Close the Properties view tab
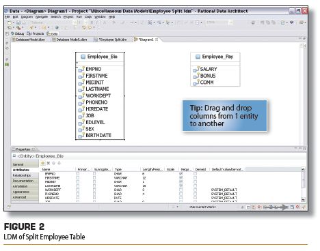This screenshot has width=320, height=251. [34, 149]
